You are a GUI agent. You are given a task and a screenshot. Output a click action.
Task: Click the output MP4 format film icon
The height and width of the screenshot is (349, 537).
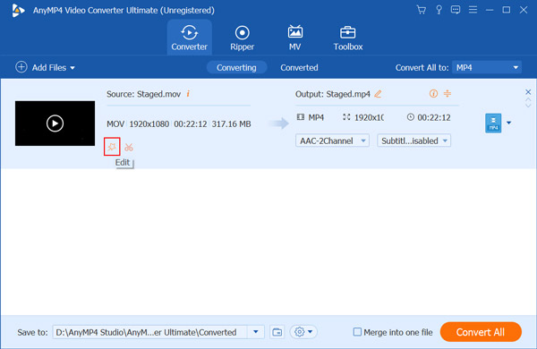coord(301,117)
